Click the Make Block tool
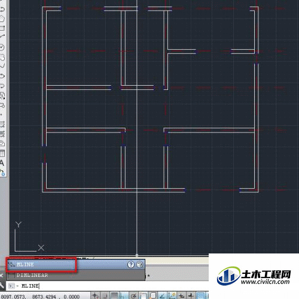Screen dimensions: 299x299 [x=2, y=105]
